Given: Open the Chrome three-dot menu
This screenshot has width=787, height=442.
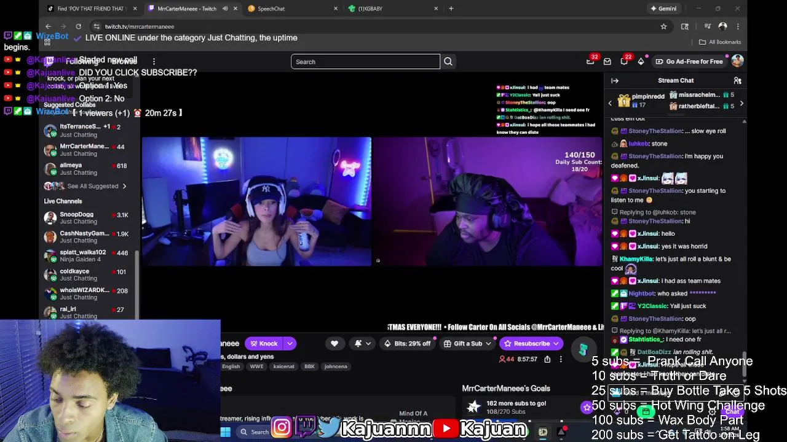Looking at the screenshot, I should pos(738,26).
